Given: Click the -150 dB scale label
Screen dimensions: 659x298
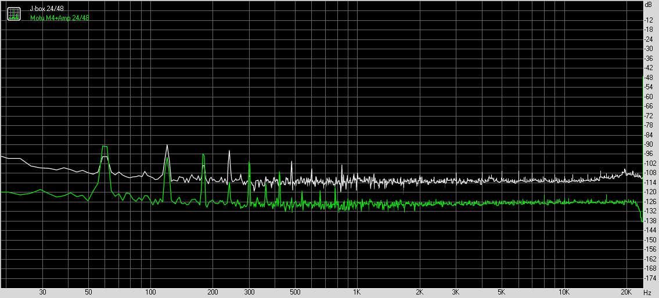Looking at the screenshot, I should pyautogui.click(x=651, y=239).
